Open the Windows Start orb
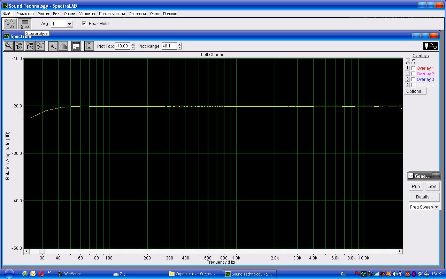 click(9, 274)
